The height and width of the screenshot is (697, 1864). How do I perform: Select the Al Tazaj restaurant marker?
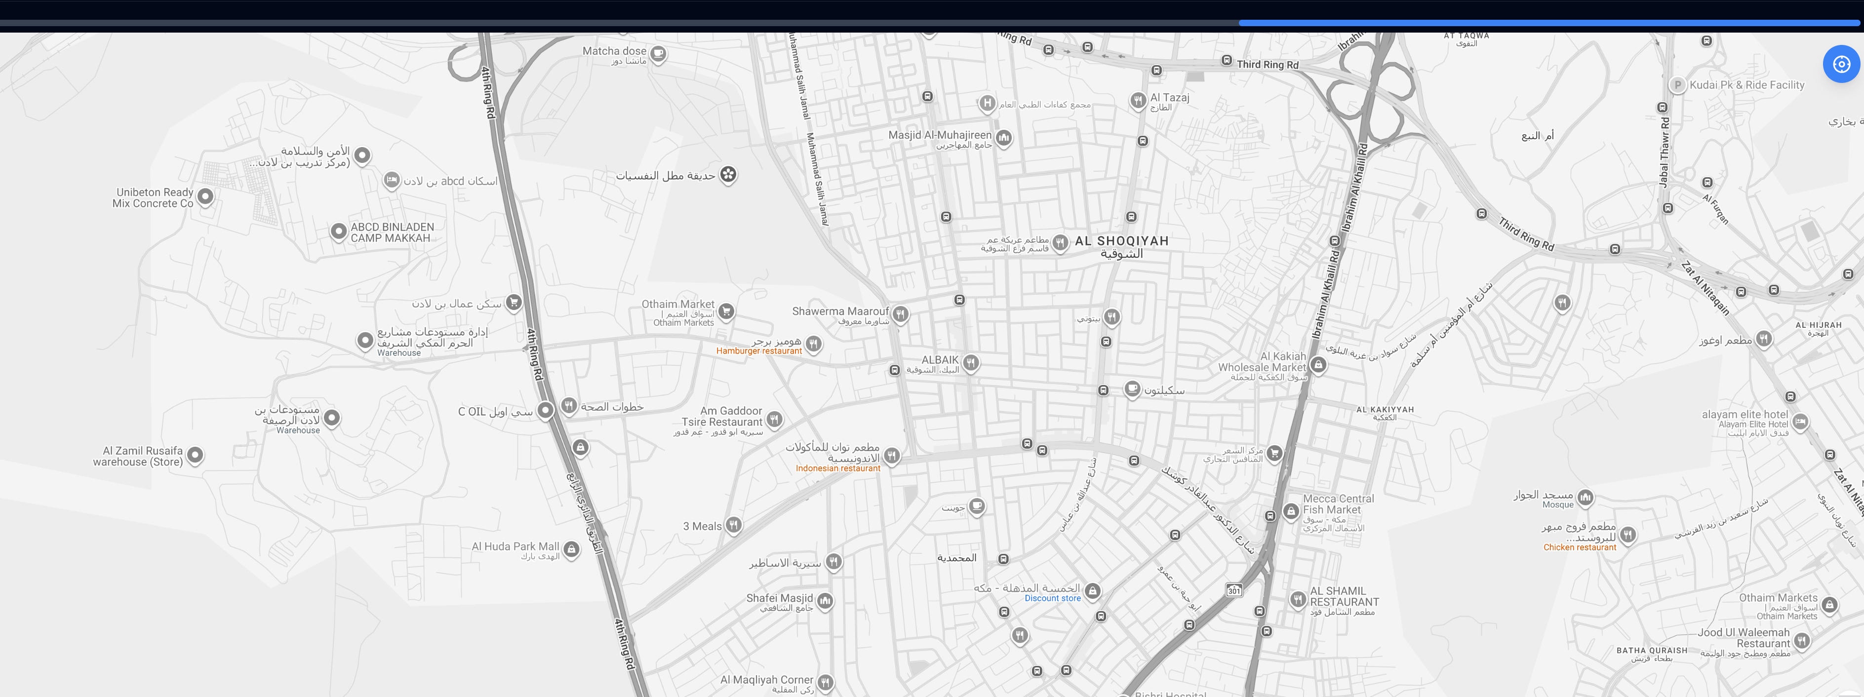pyautogui.click(x=1138, y=100)
